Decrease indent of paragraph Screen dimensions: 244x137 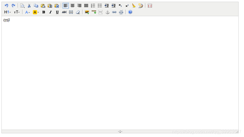coord(113,6)
